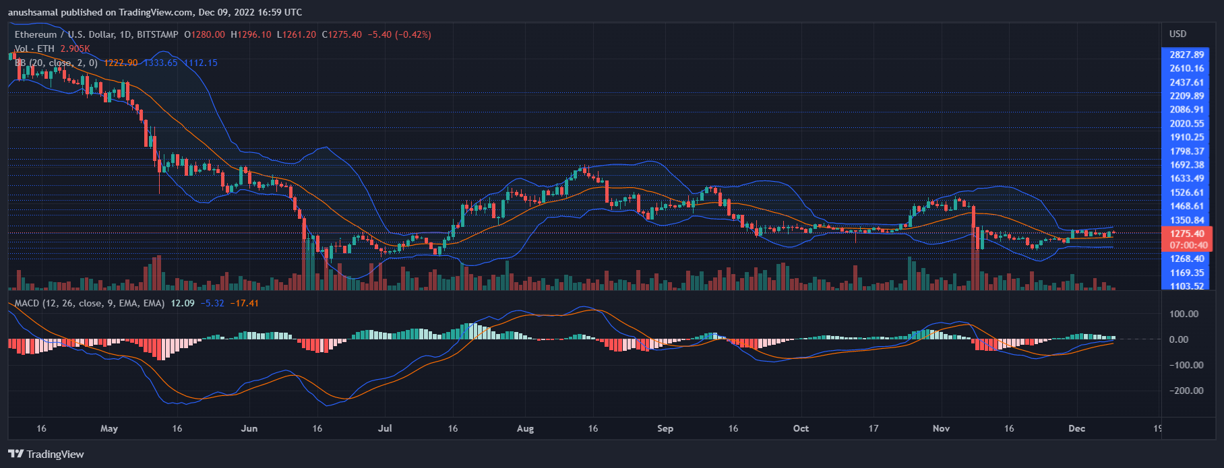Click the 1103.52 price level label

(x=1186, y=286)
